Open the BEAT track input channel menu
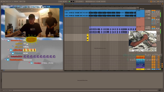Image resolution: width=164 pixels, height=92 pixels. click(x=148, y=12)
